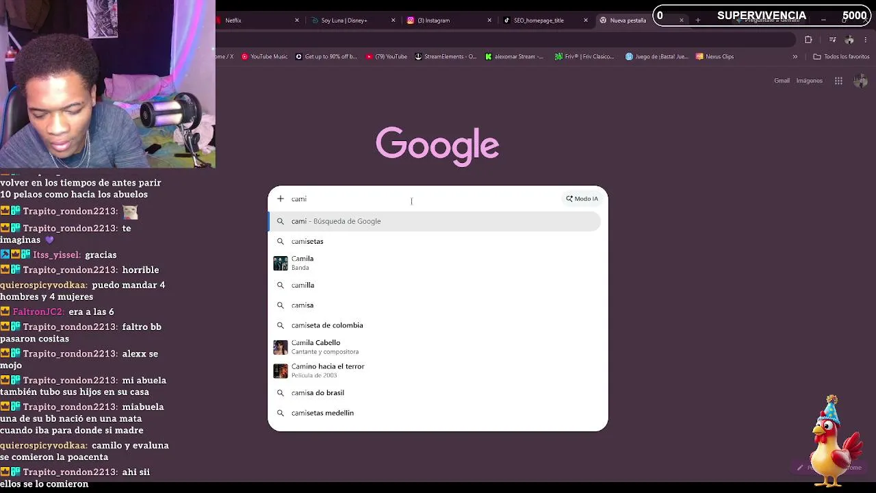Open the Google apps grid

click(838, 81)
